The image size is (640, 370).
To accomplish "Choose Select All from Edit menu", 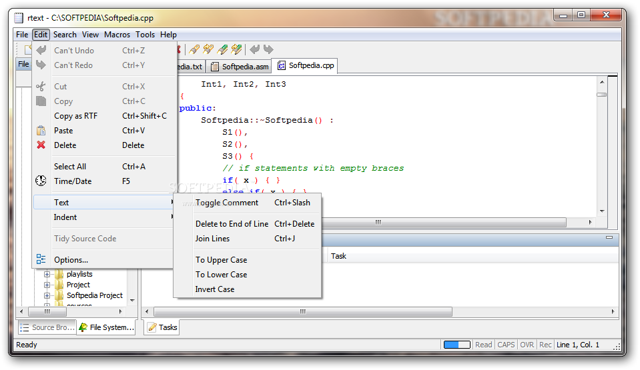I will pos(105,167).
